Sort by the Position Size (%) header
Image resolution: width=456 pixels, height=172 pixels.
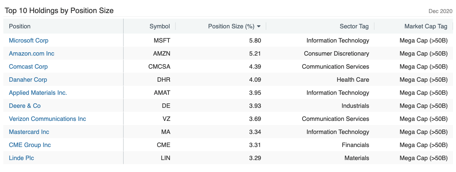click(231, 26)
